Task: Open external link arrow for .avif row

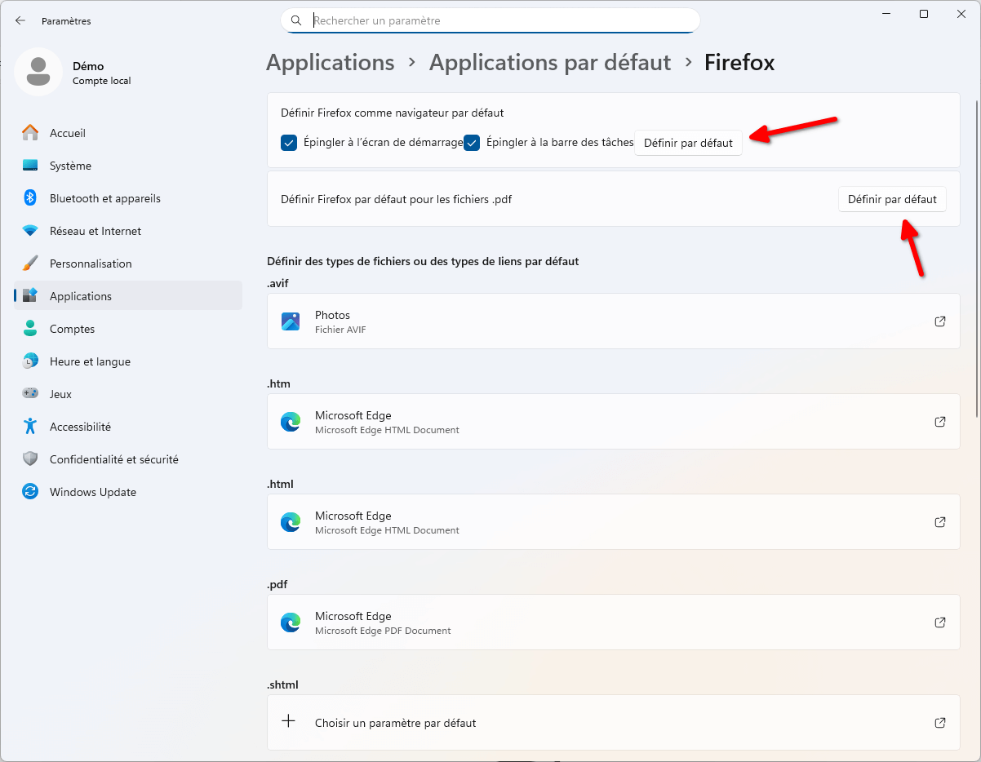Action: coord(940,321)
